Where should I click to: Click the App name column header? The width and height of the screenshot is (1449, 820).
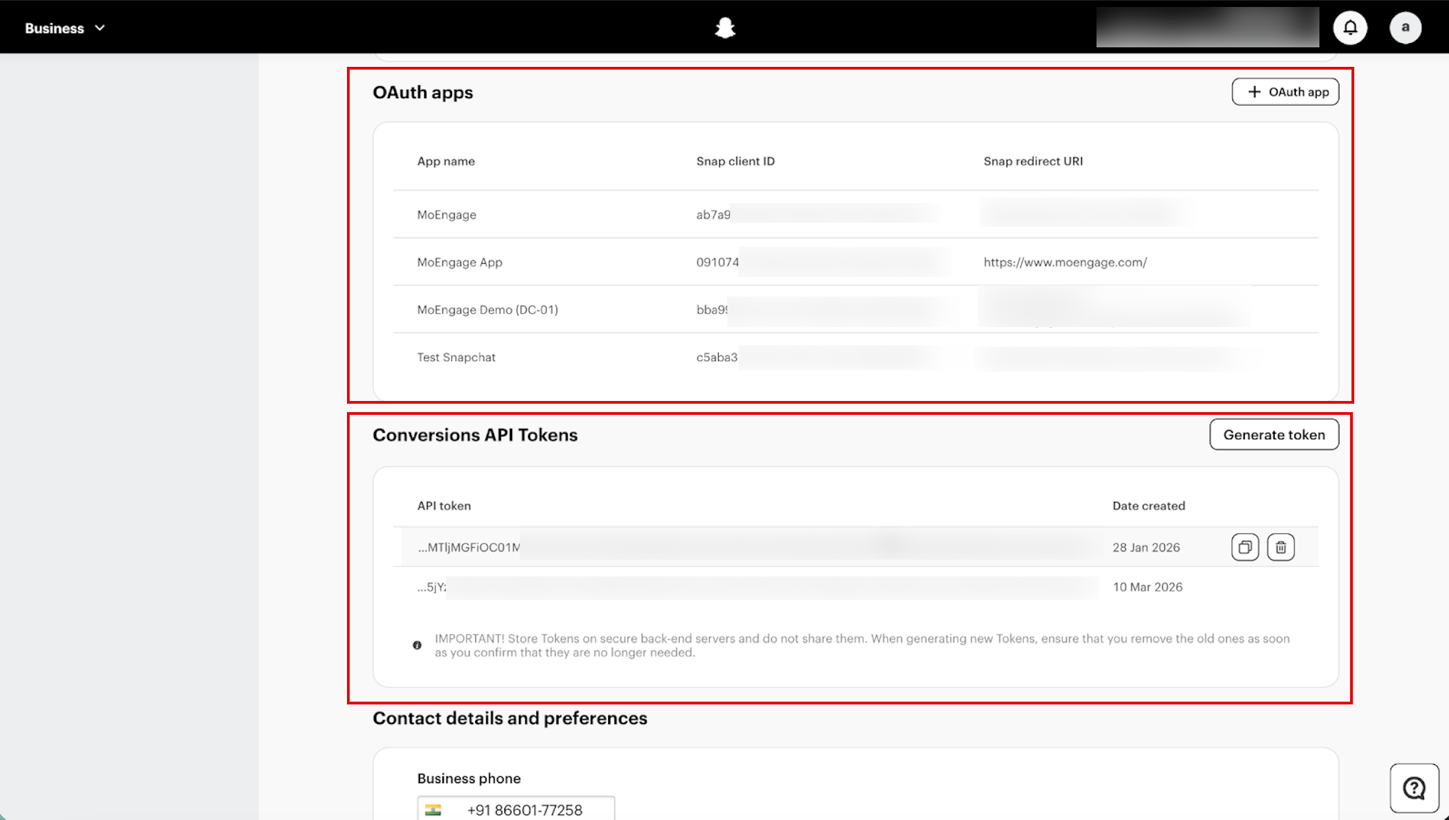[446, 161]
